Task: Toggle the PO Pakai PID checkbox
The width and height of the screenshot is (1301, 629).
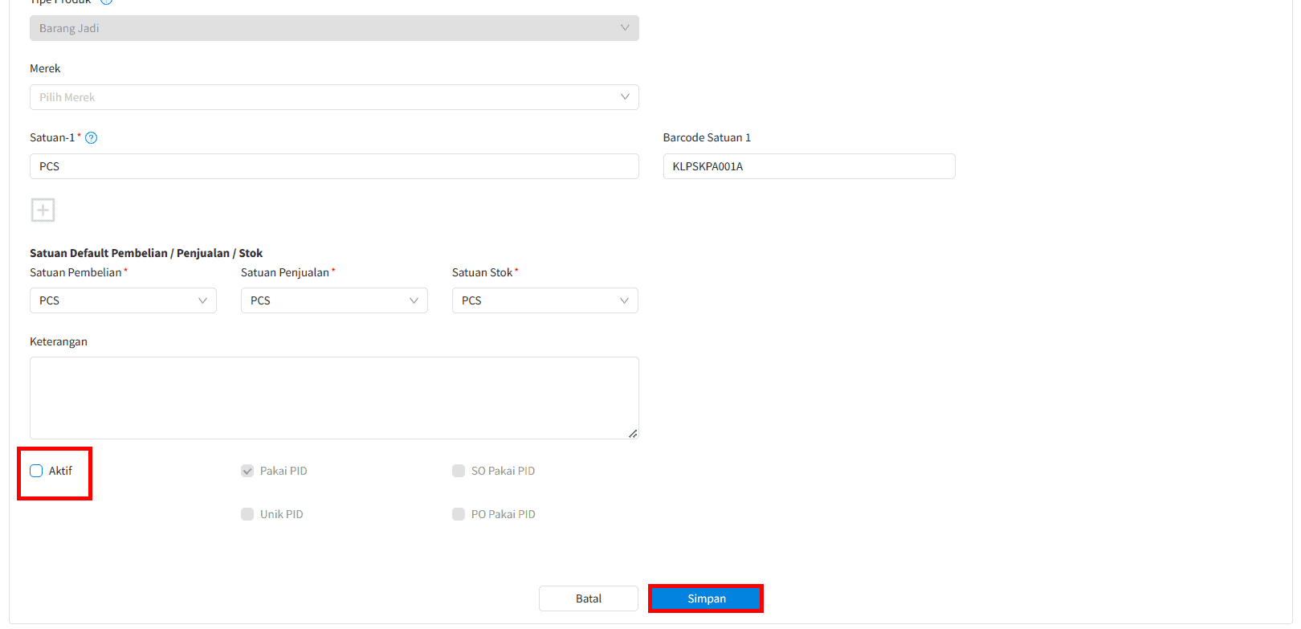Action: pos(459,514)
